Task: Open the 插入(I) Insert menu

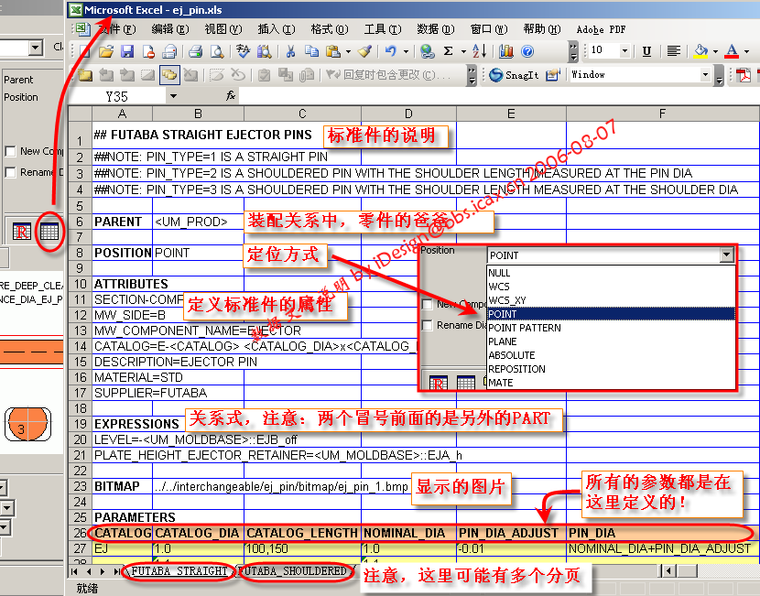Action: (277, 29)
